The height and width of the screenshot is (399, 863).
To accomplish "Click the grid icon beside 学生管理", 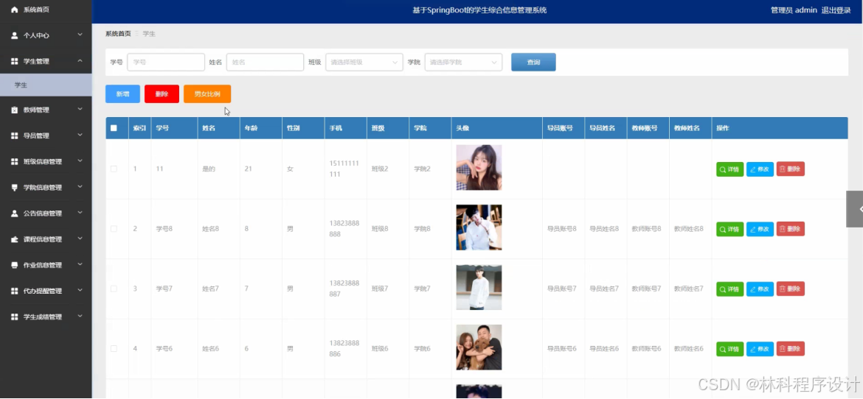I will [14, 61].
